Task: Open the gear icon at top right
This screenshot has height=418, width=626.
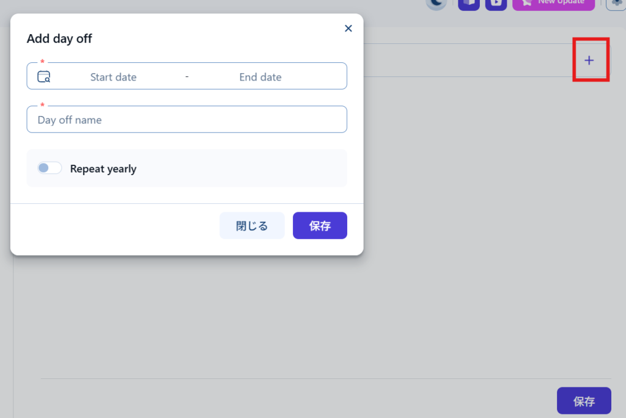Action: tap(616, 3)
